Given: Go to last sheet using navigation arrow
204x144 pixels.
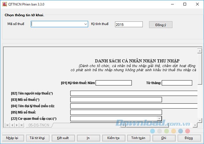Looking at the screenshot, I should tap(22, 125).
